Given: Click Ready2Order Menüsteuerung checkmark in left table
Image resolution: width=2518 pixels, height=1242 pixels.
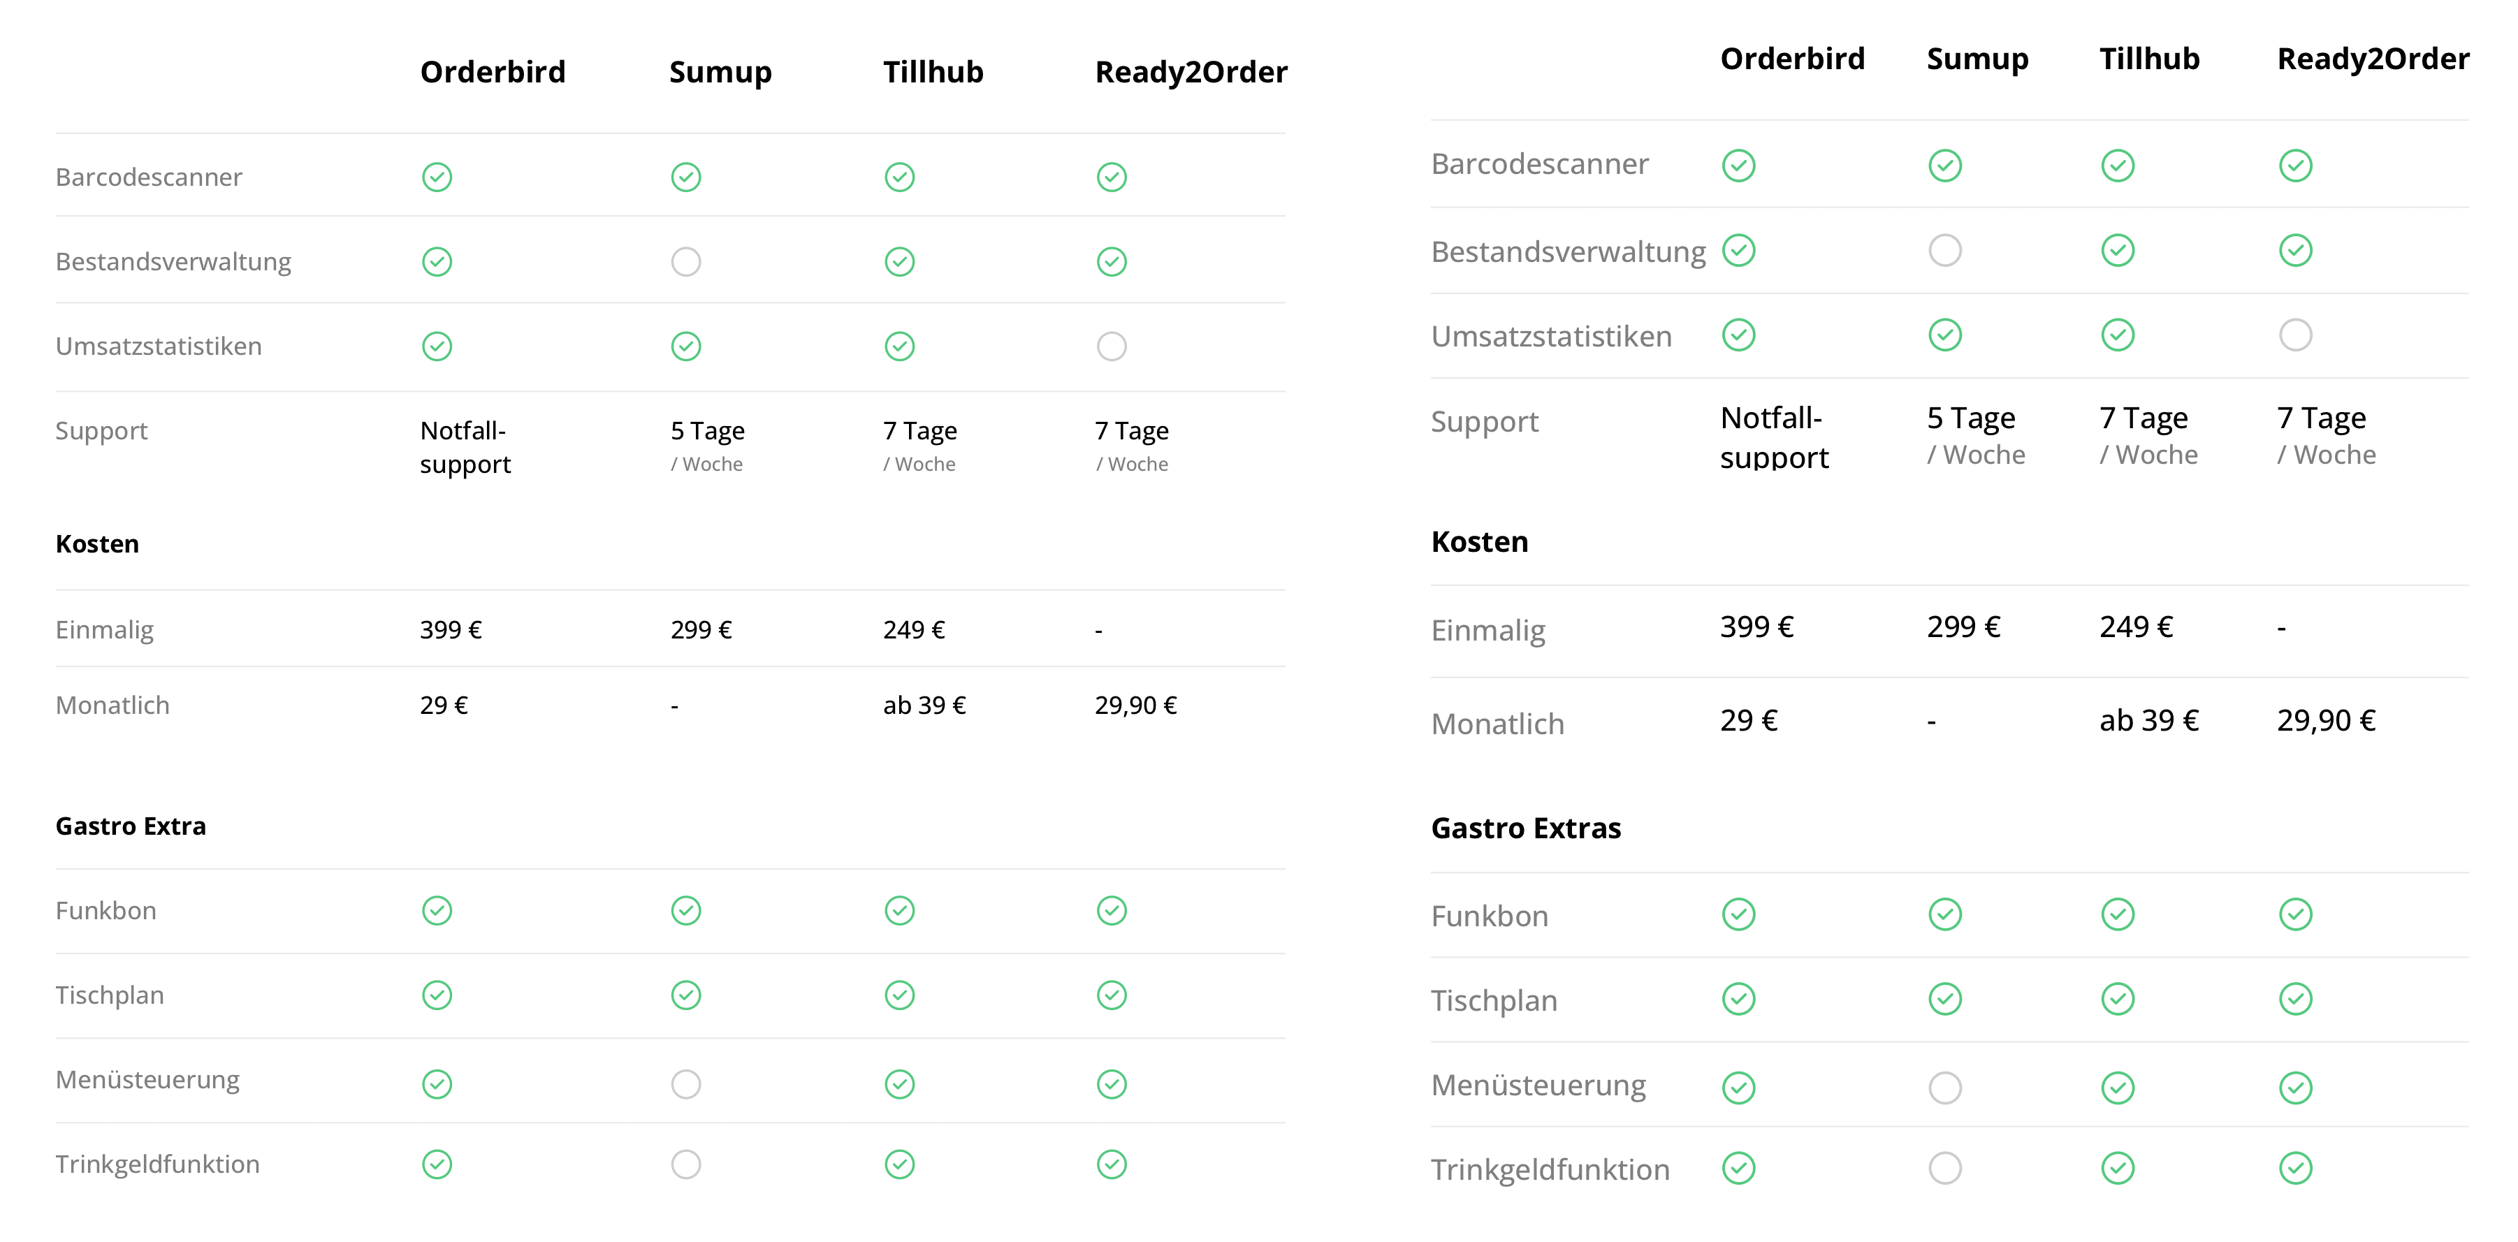Looking at the screenshot, I should pyautogui.click(x=1112, y=1083).
